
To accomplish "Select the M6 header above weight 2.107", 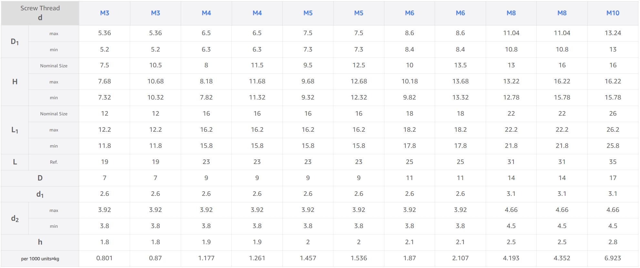I will [x=460, y=13].
